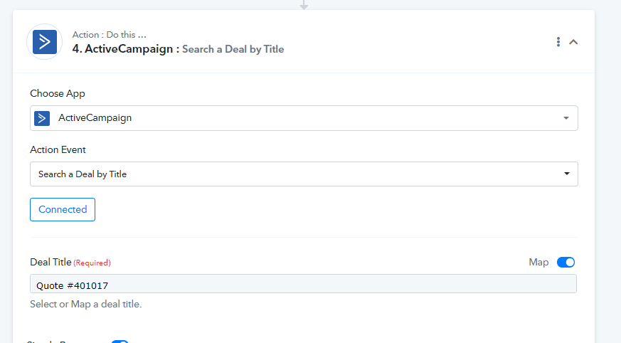
Task: Click the 'Action : Do this ...' label
Action: point(110,35)
